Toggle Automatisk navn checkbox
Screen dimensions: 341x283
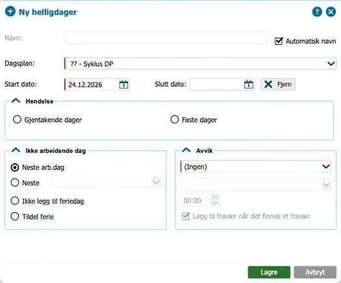[279, 41]
